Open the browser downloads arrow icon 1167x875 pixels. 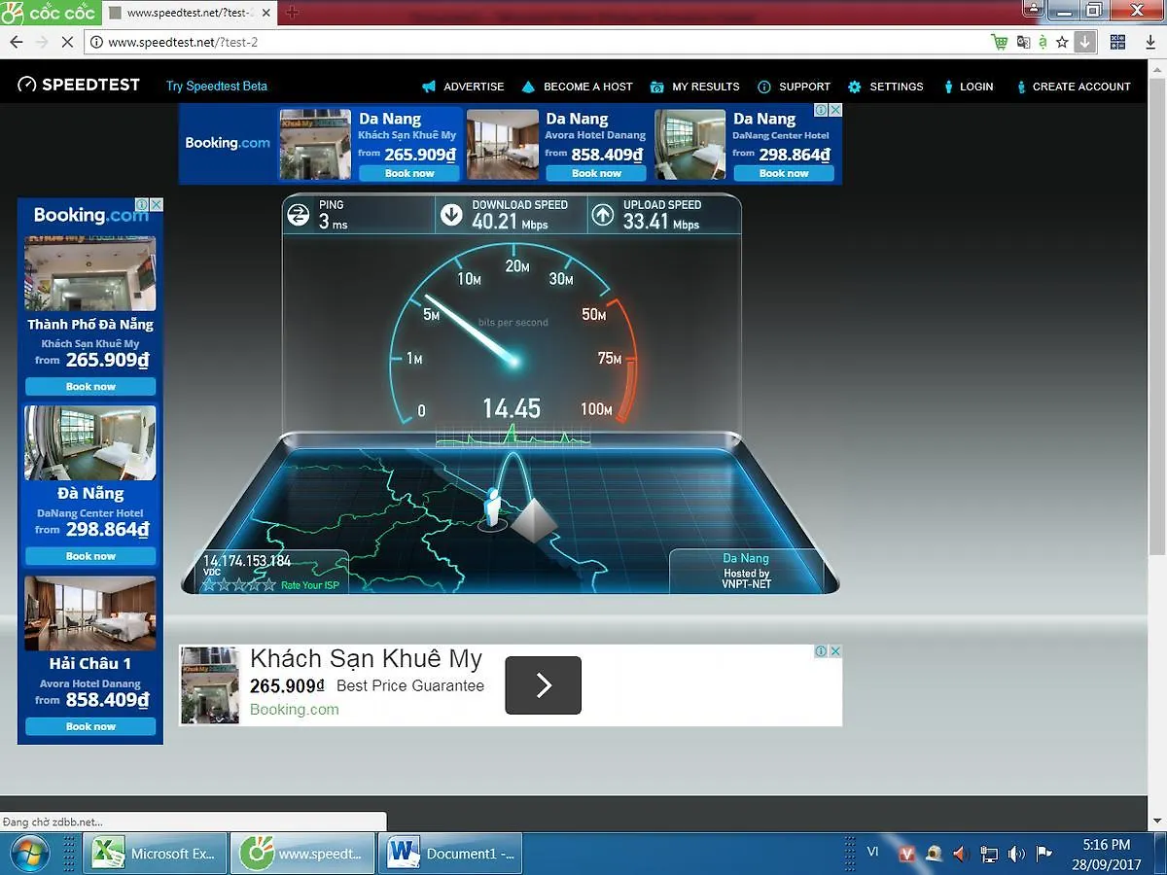coord(1150,42)
